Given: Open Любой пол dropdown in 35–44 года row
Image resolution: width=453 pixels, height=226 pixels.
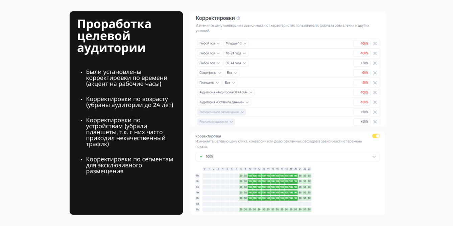Looking at the screenshot, I should (210, 63).
